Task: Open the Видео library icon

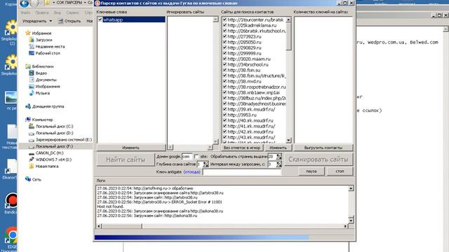Action: (x=32, y=73)
